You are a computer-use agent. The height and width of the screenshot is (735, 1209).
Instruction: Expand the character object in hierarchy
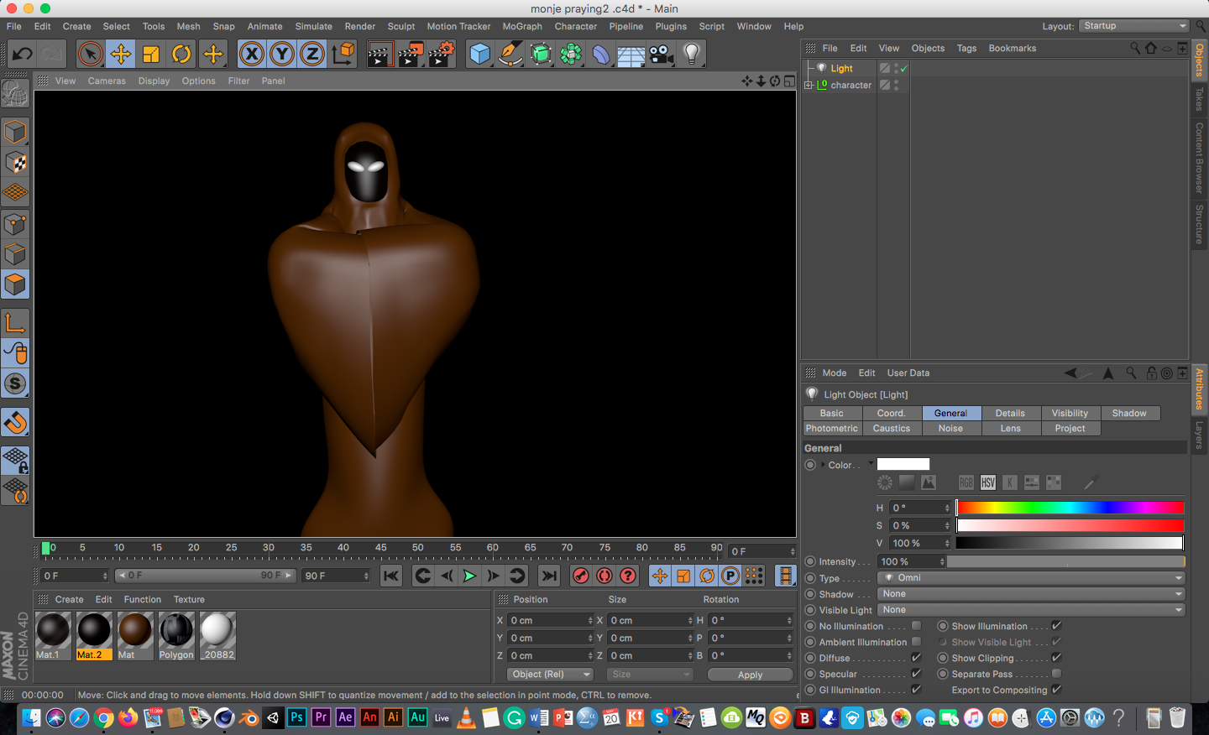click(809, 86)
